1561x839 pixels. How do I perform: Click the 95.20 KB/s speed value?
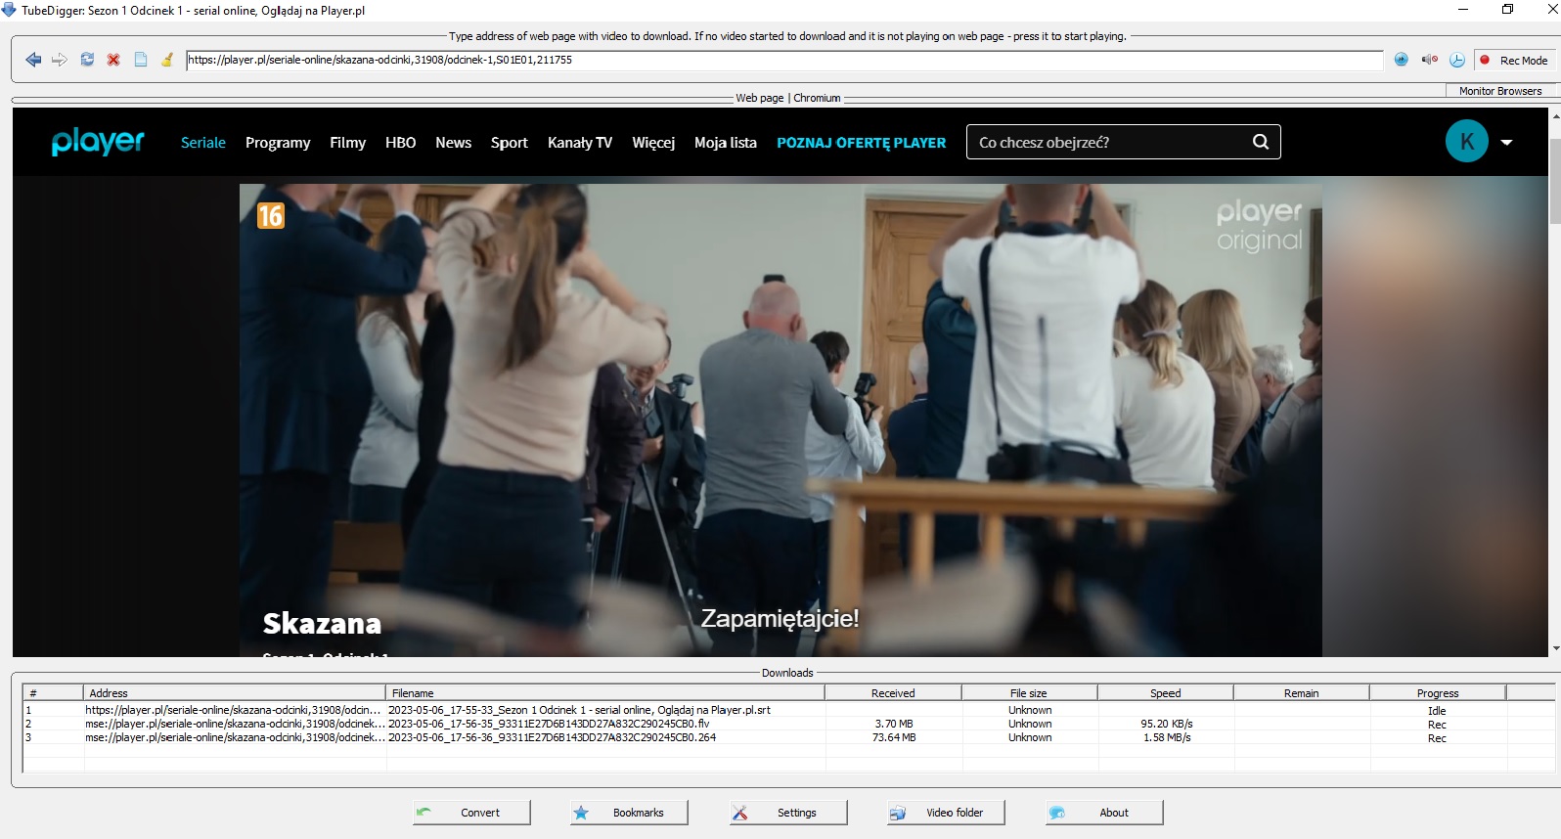[1167, 724]
